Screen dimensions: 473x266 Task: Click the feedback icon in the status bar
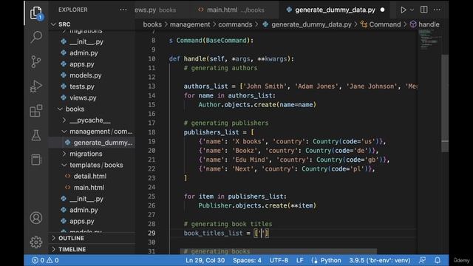click(x=422, y=260)
